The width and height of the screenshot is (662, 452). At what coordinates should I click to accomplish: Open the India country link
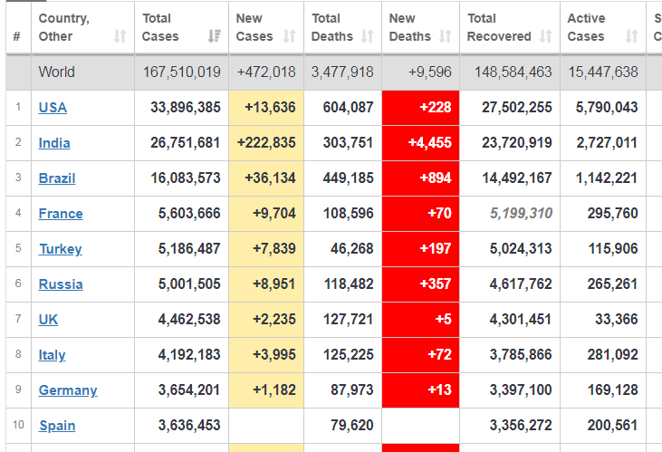[x=54, y=143]
